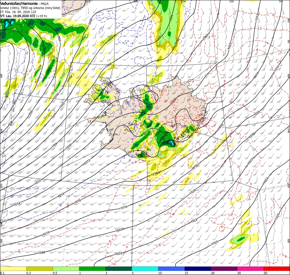The width and height of the screenshot is (290, 275).
Task: Click the 1026 isobar label
Action: pos(278,217)
